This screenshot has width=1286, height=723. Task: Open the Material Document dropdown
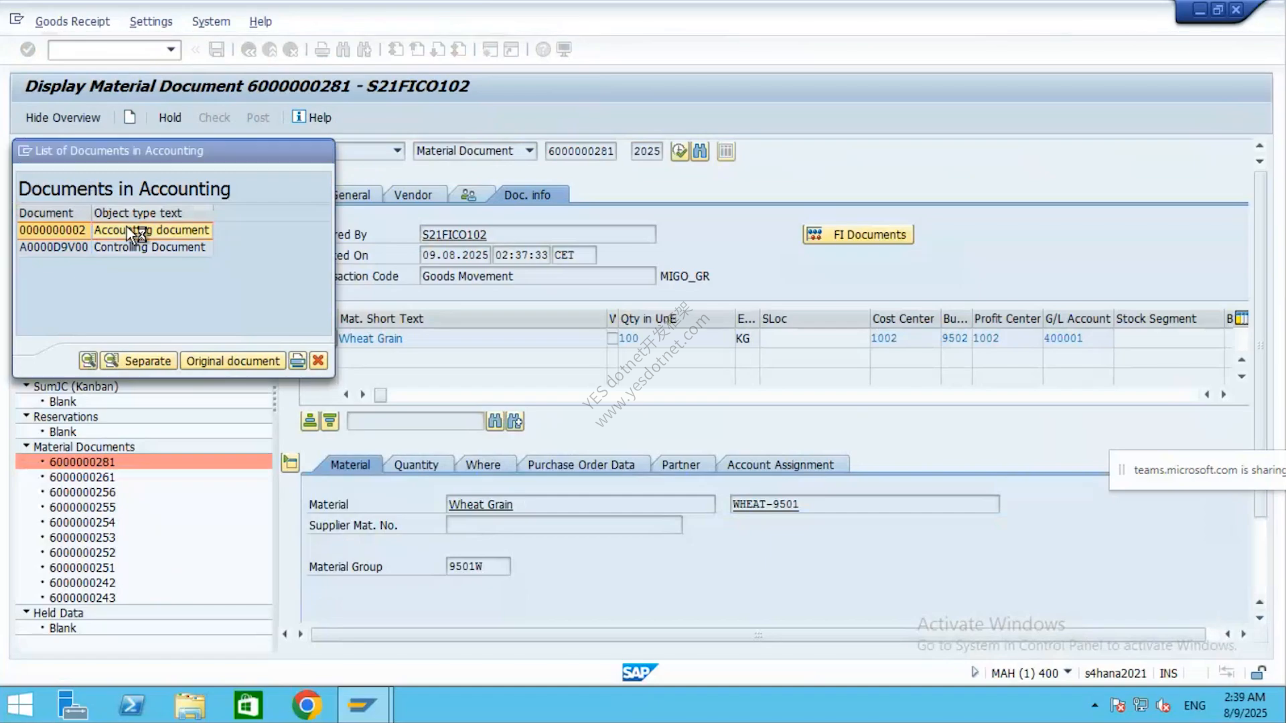tap(529, 151)
